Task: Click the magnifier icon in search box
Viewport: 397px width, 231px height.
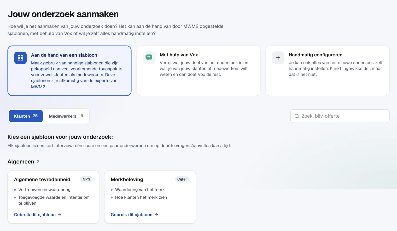Action: click(x=297, y=116)
